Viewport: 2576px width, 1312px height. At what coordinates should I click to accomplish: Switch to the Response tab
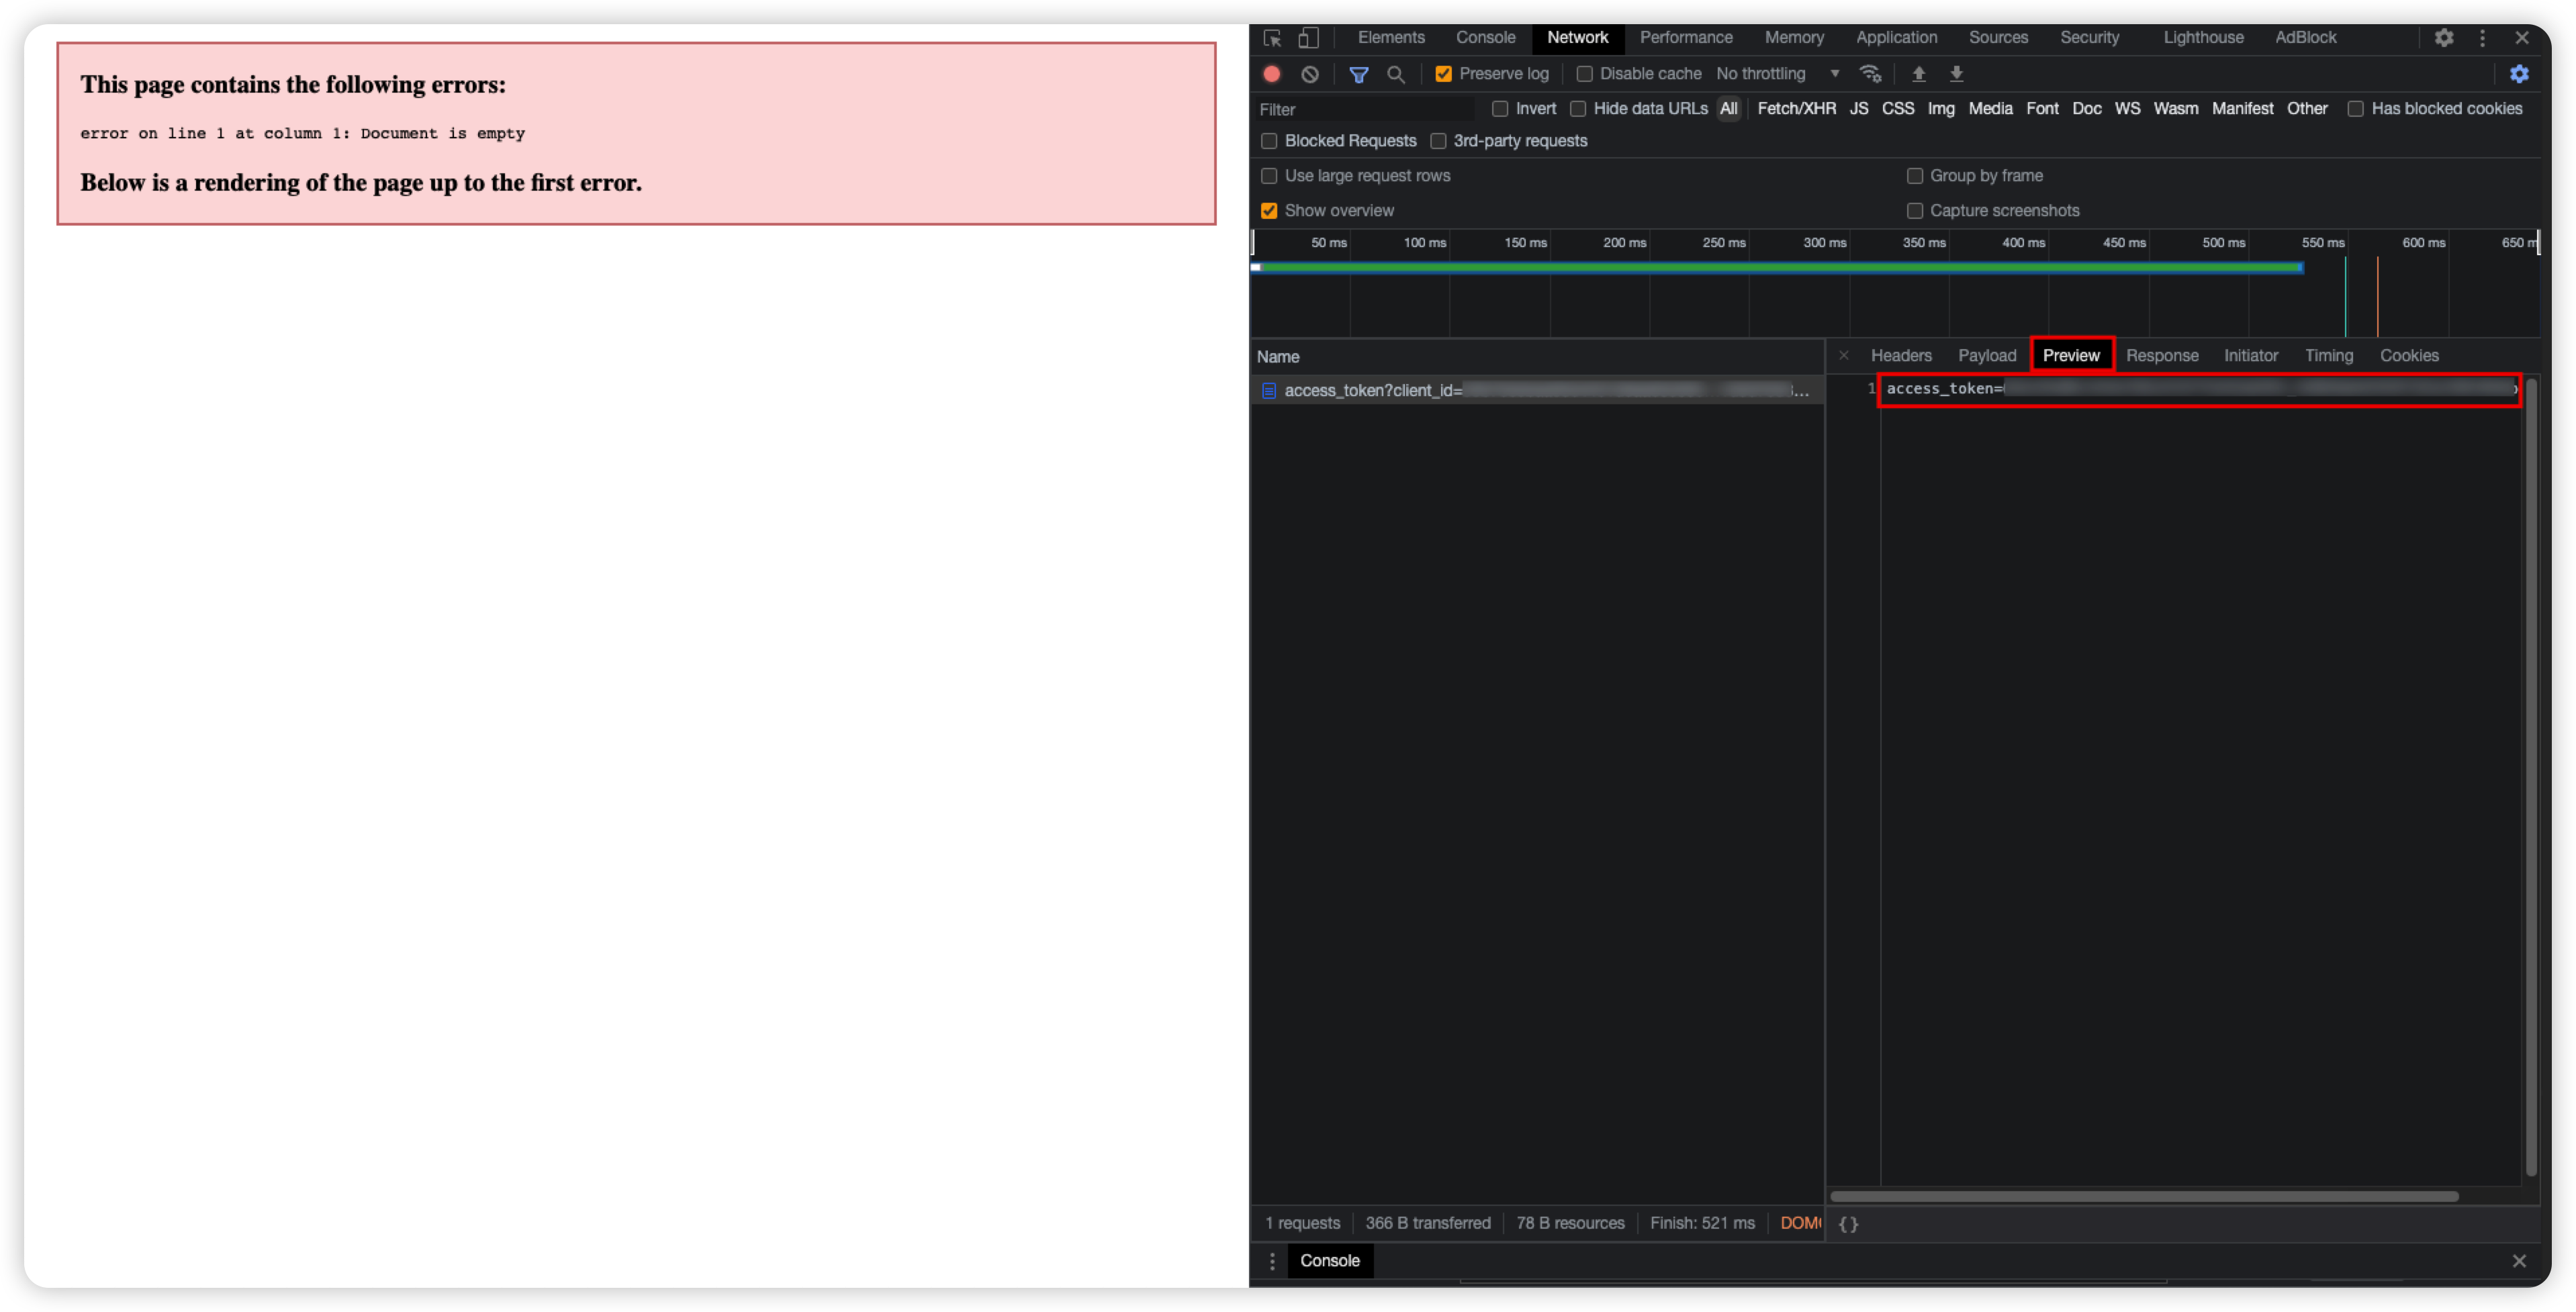[2161, 356]
